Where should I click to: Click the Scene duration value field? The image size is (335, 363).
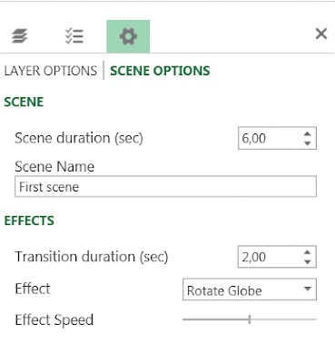click(270, 138)
